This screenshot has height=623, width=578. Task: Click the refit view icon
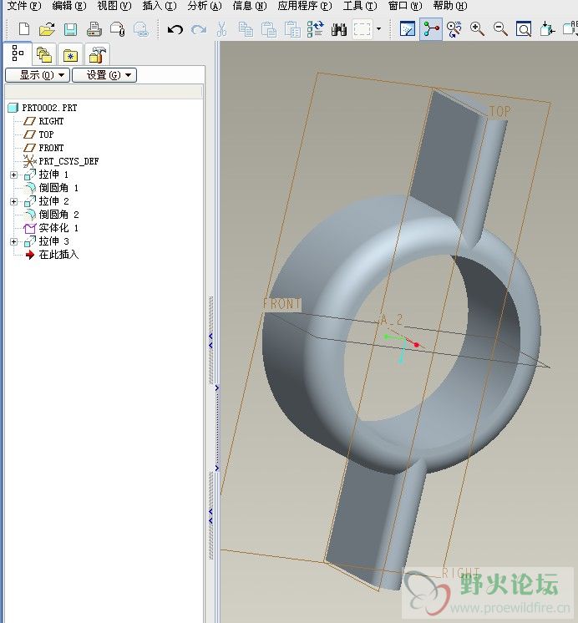524,29
